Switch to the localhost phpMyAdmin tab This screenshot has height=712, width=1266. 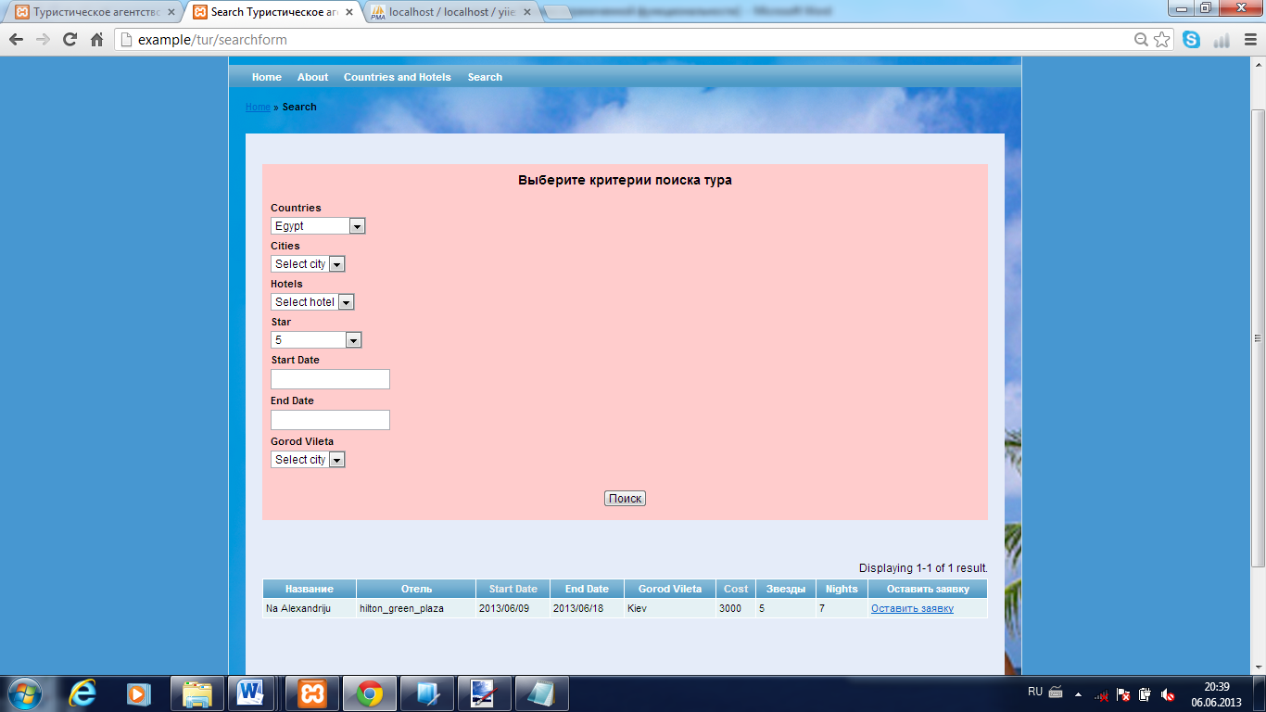(449, 12)
